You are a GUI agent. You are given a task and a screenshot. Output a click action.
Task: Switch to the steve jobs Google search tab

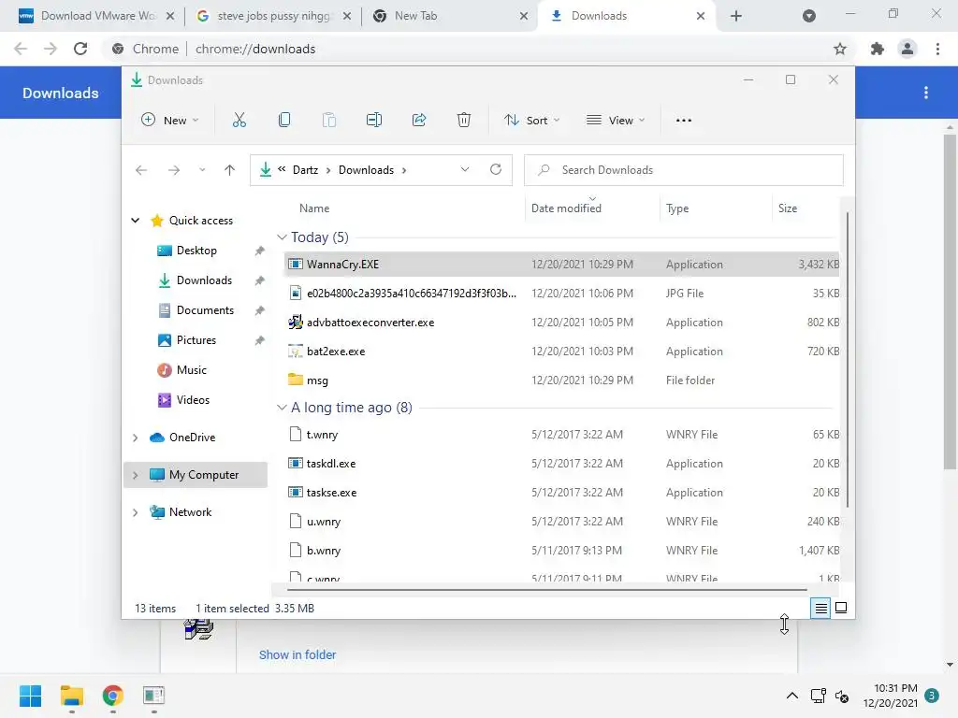(x=274, y=16)
